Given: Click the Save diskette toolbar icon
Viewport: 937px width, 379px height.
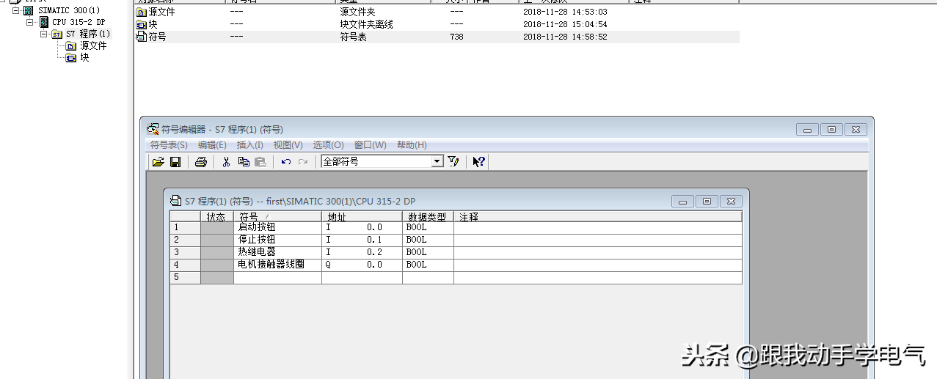Looking at the screenshot, I should (175, 162).
